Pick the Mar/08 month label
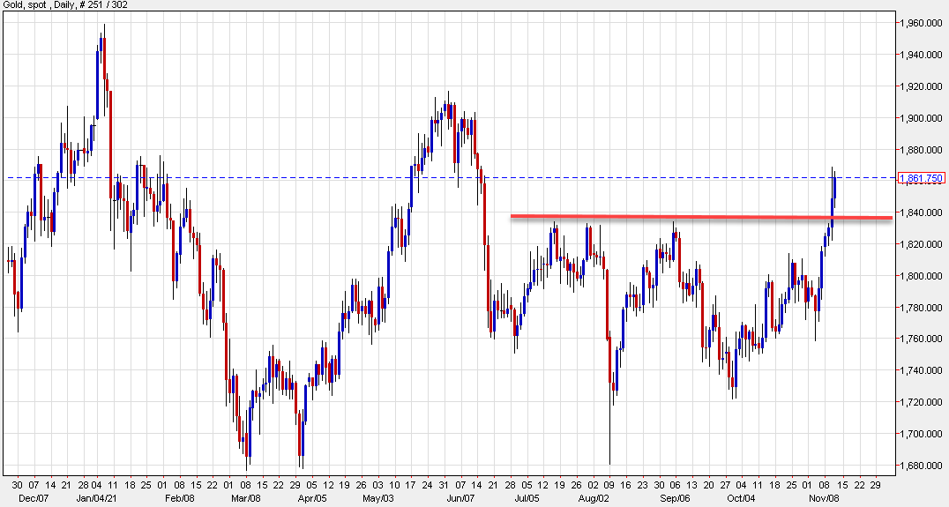The image size is (949, 507). pos(246,498)
